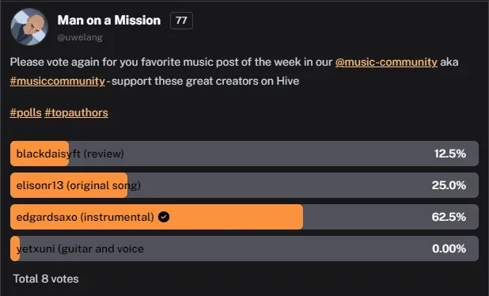Click the 77 reputation badge
This screenshot has height=296, width=489.
[181, 21]
